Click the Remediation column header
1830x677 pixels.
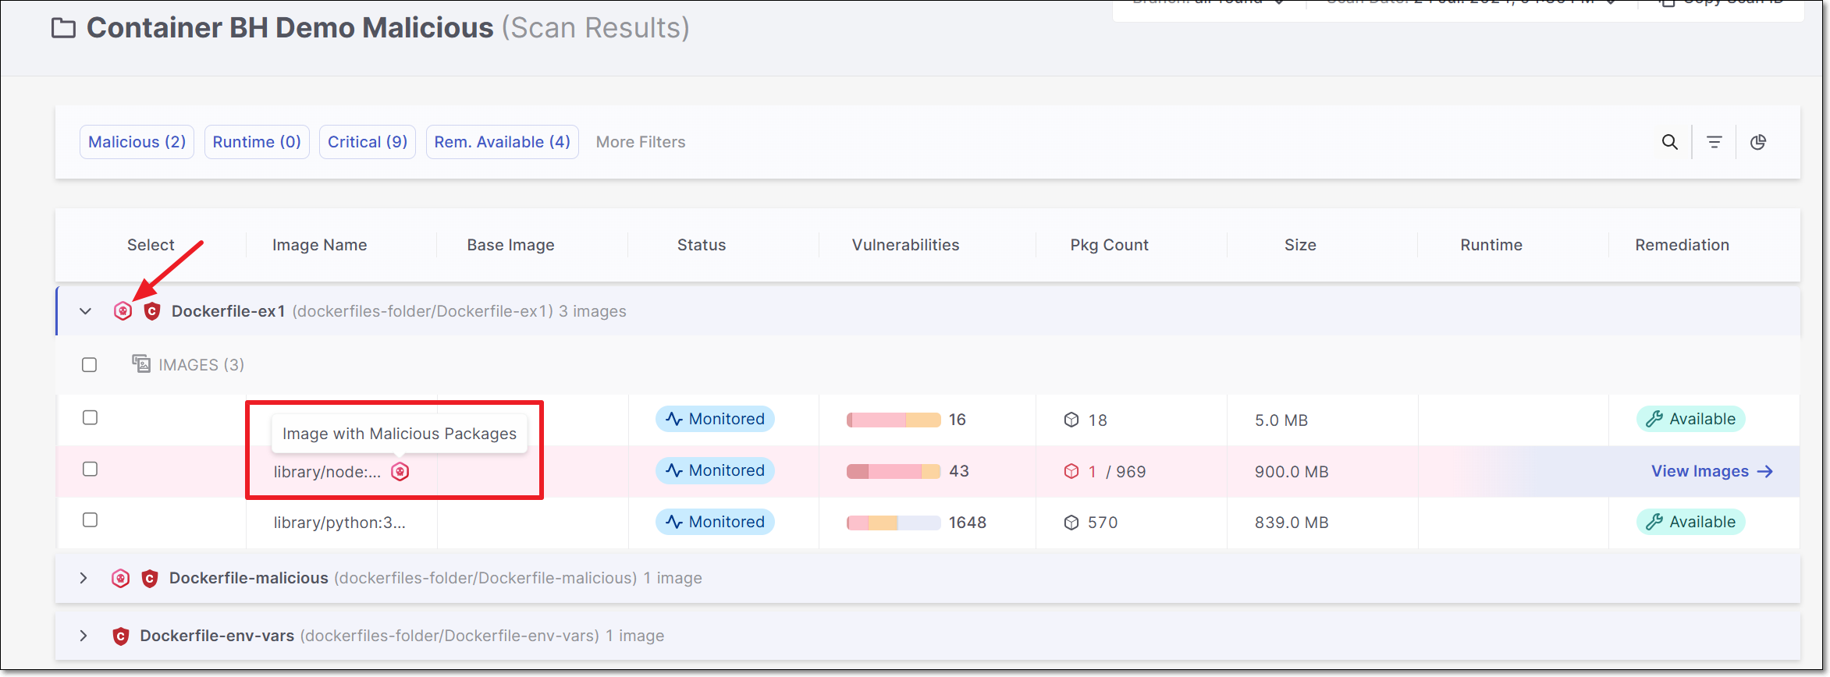pyautogui.click(x=1682, y=245)
